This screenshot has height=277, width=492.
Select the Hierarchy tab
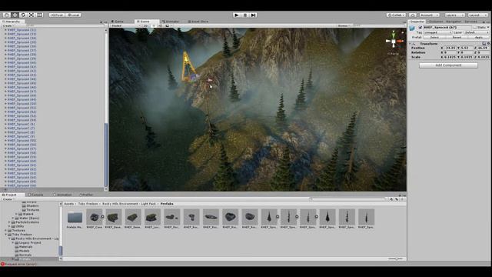(x=12, y=22)
